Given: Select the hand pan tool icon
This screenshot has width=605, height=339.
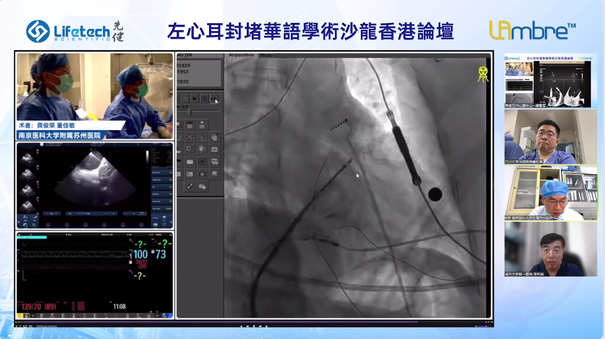Looking at the screenshot, I should [202, 149].
